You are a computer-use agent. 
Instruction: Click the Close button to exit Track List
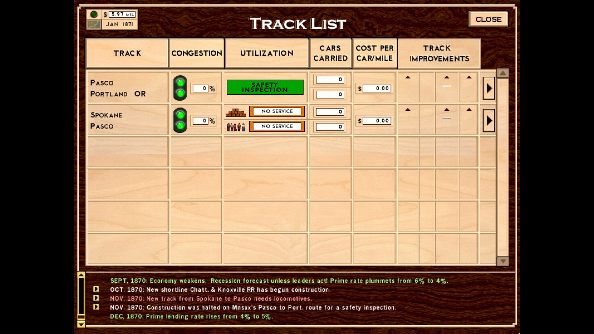488,19
